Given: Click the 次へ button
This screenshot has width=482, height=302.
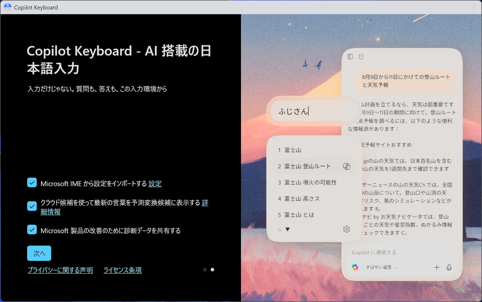Looking at the screenshot, I should click(39, 253).
